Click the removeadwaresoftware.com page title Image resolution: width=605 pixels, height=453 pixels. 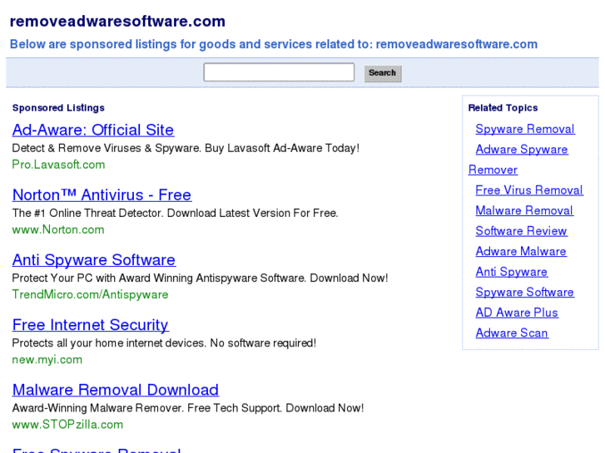117,22
